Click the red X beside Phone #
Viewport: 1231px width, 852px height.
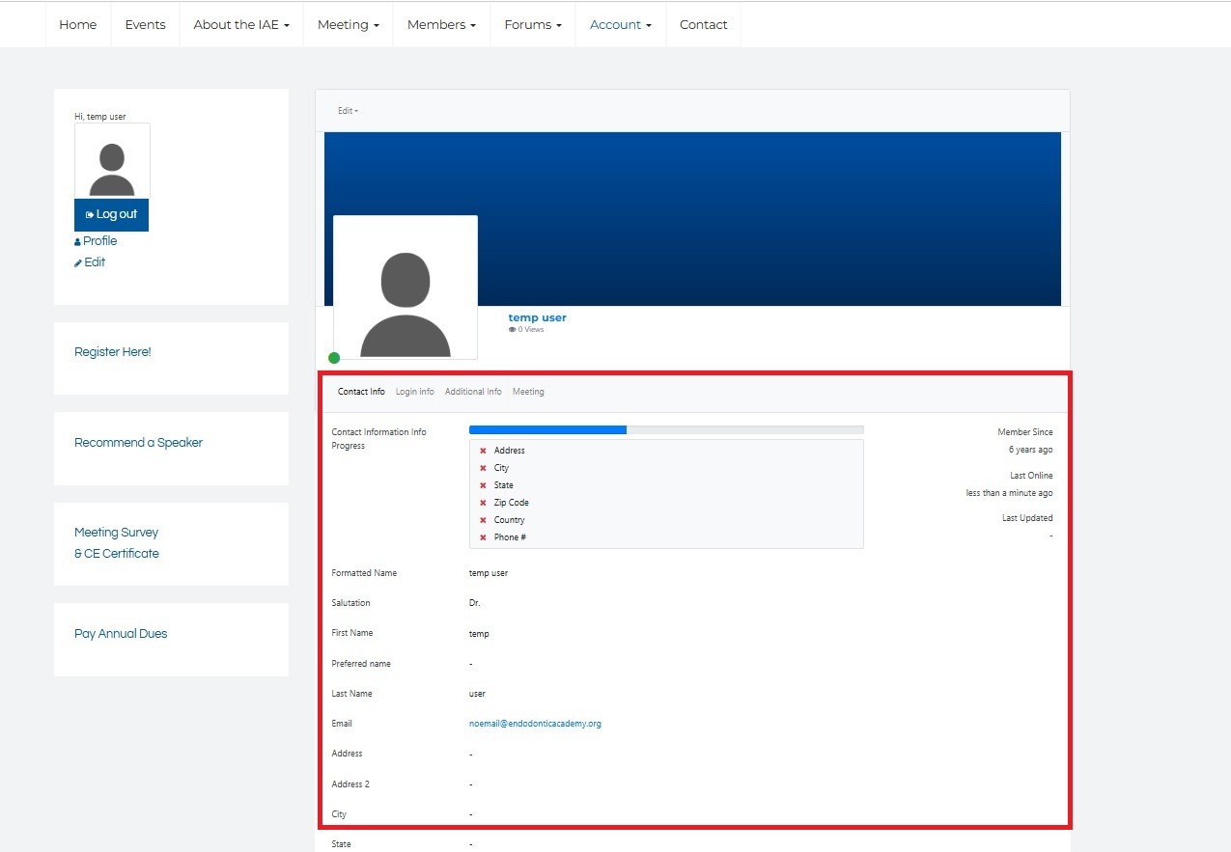point(483,537)
